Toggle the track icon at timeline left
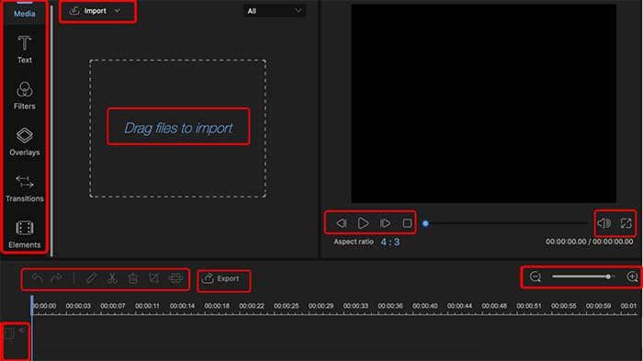 pos(9,334)
